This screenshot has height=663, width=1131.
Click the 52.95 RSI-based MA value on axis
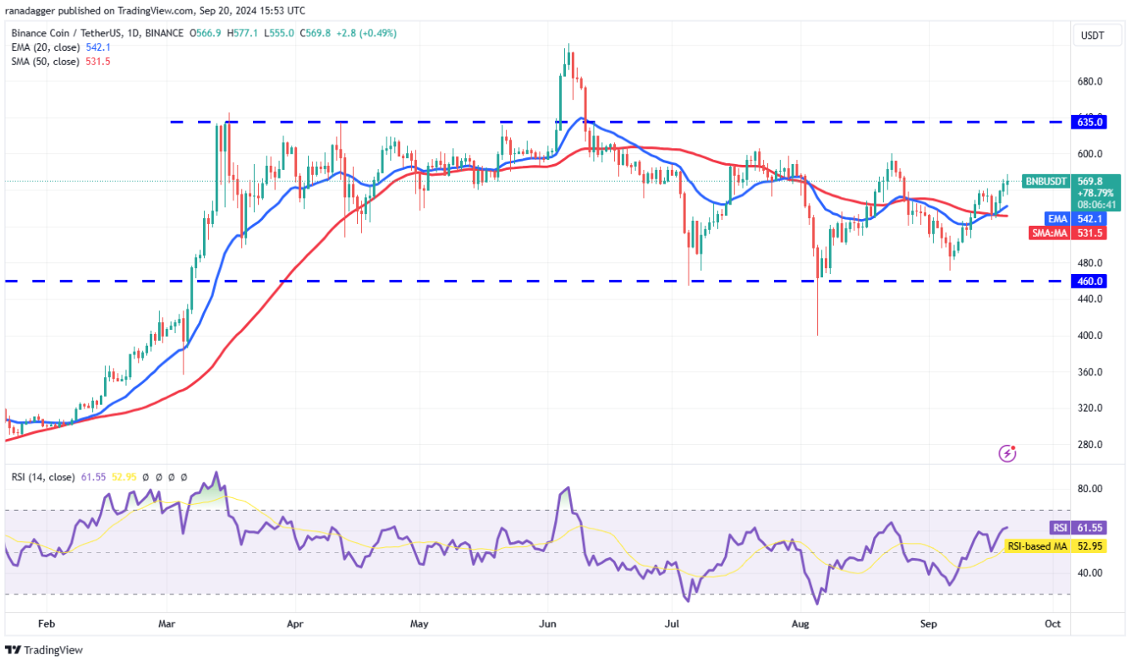coord(1090,546)
